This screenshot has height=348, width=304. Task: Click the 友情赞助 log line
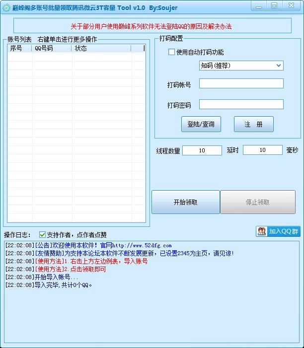120,253
